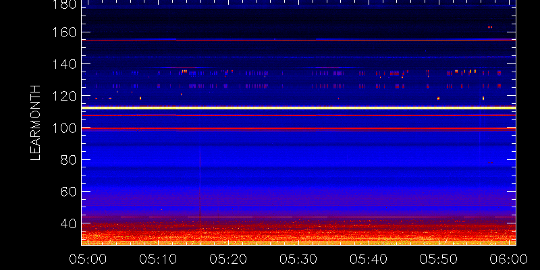Click the 05:40 time axis label
This screenshot has height=270, width=540.
pos(369,259)
